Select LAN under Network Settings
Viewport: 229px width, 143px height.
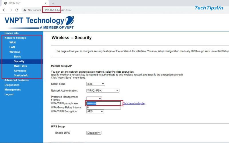[12, 47]
